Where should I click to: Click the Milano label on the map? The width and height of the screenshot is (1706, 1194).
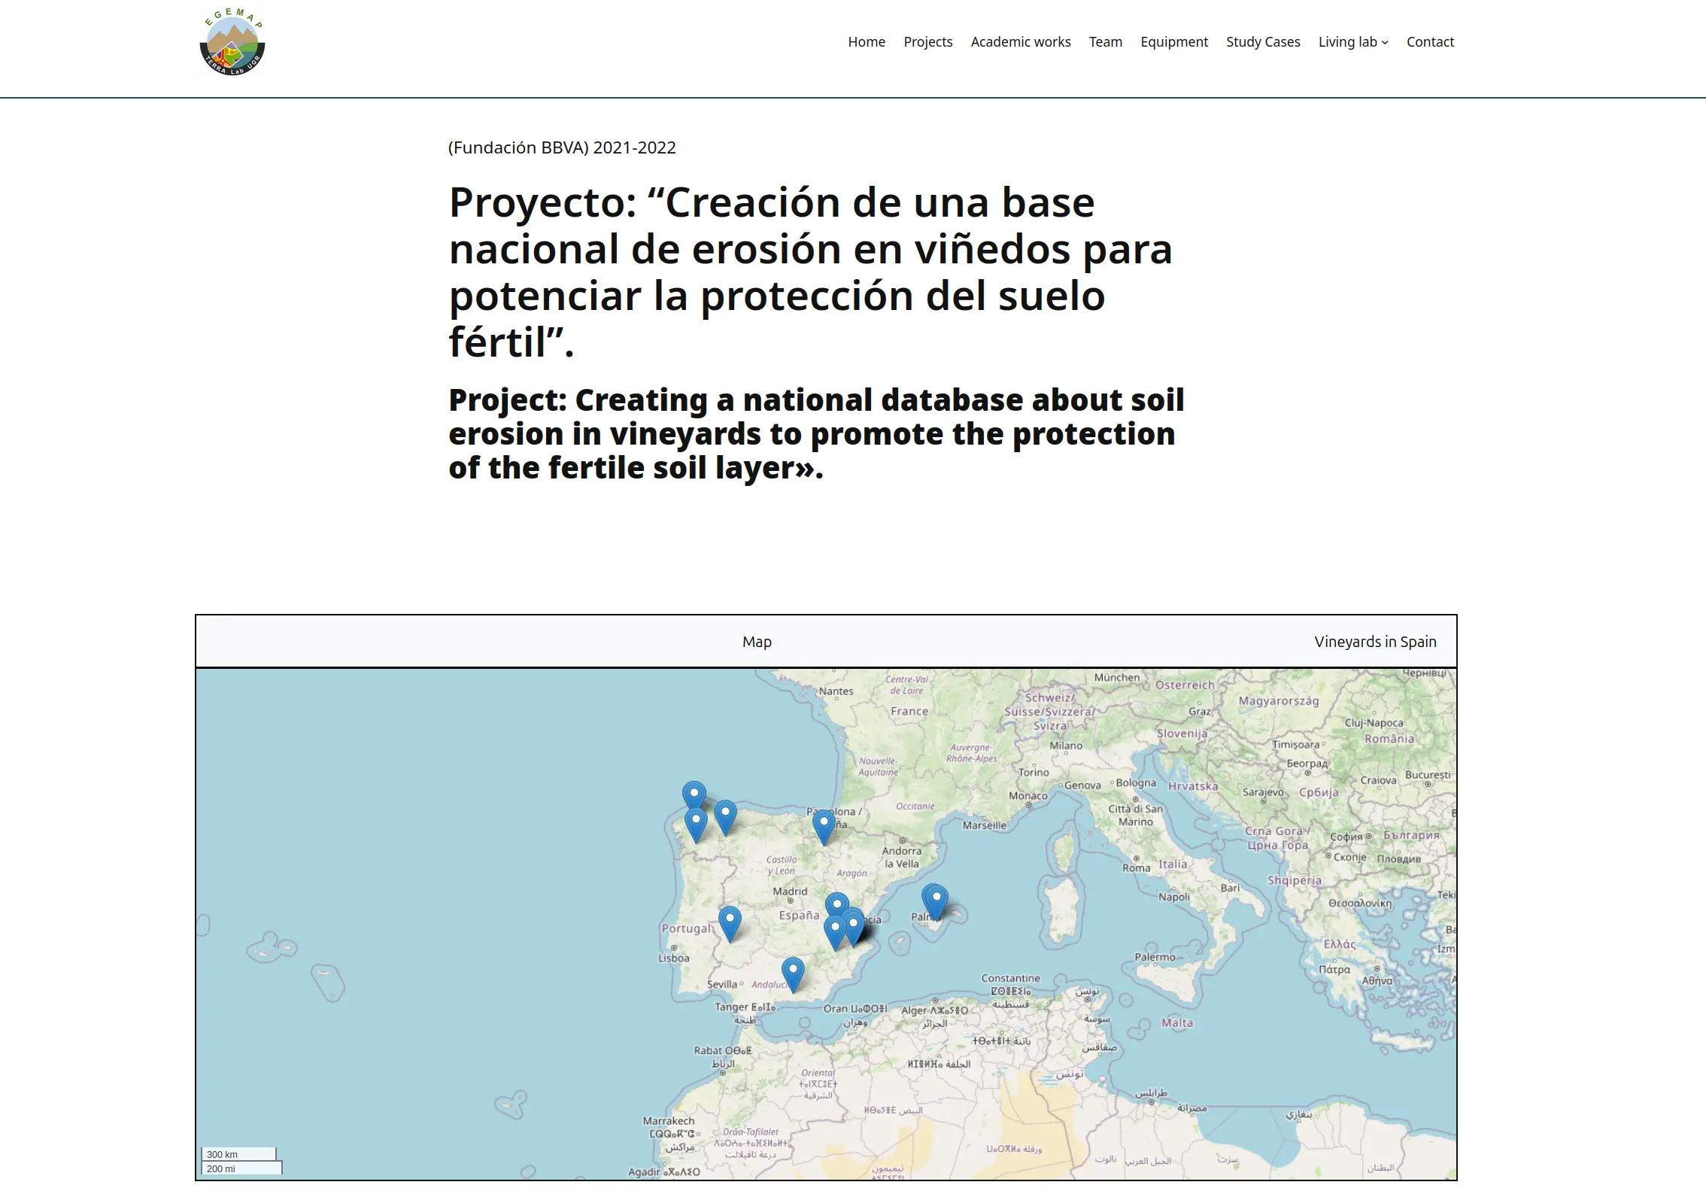pos(1066,746)
